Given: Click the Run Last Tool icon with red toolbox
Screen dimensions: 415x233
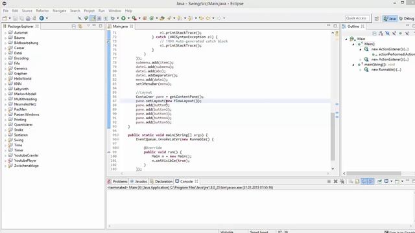Looking at the screenshot, I should pyautogui.click(x=134, y=18).
